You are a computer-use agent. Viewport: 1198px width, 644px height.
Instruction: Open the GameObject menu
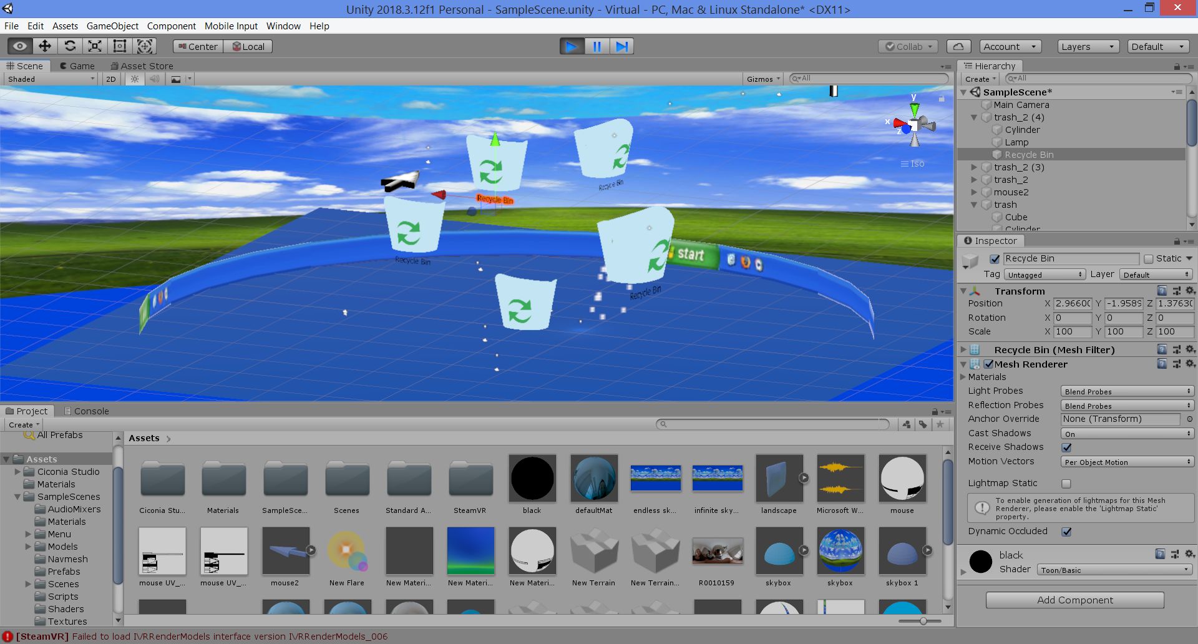pos(112,26)
